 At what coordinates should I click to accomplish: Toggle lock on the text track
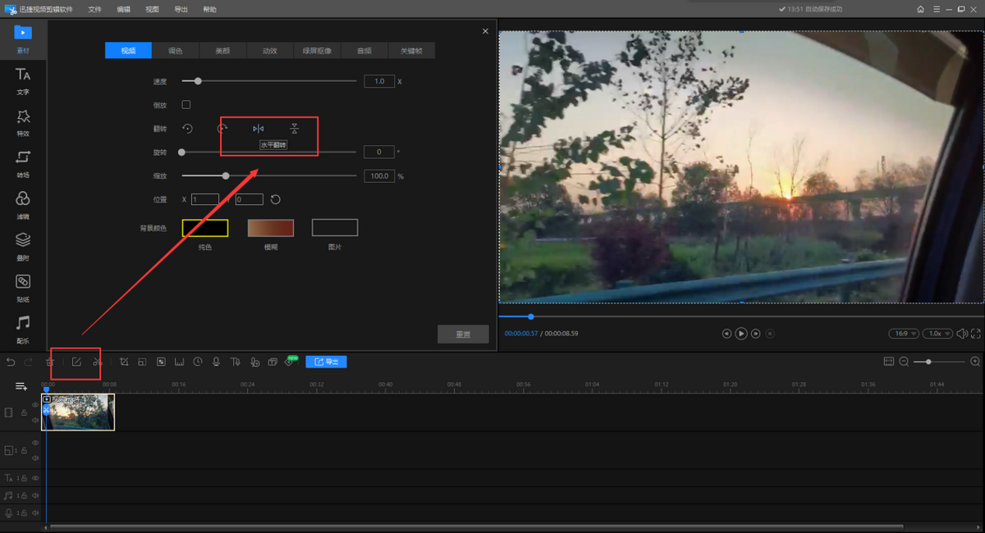(x=25, y=478)
